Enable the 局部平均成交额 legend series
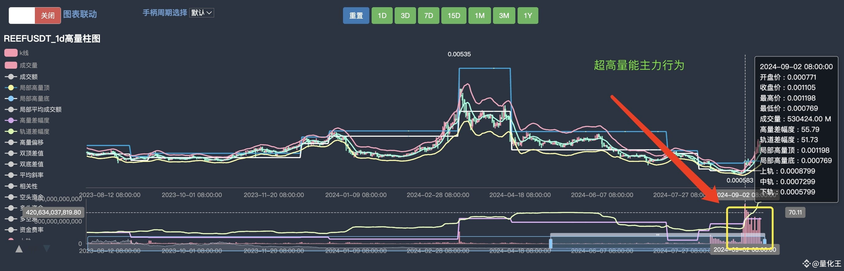Viewport: 844px width, 271px height. [33, 109]
